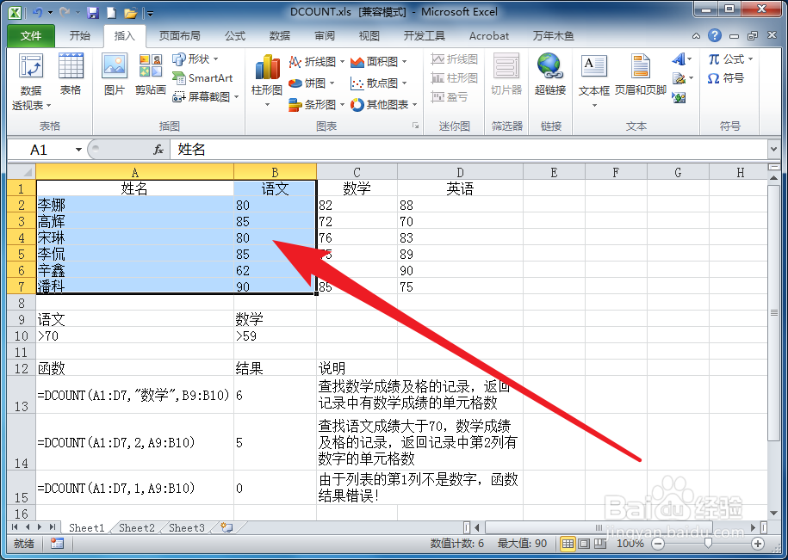Viewport: 788px width, 560px height.
Task: Click the horizontal scrollbar thumb
Action: click(x=599, y=527)
